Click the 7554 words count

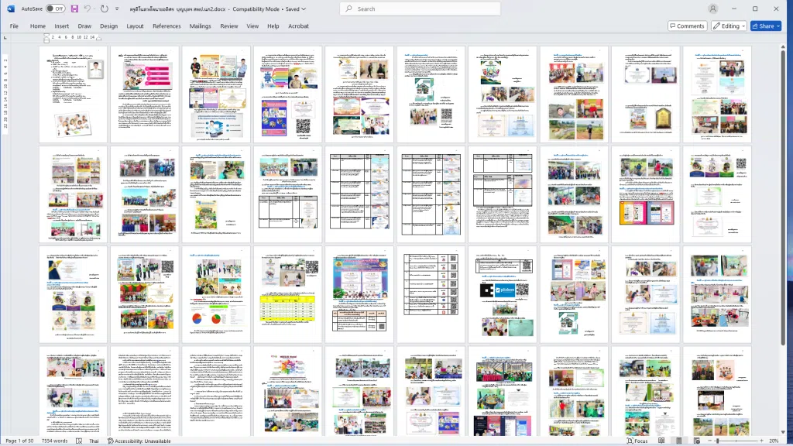tap(55, 441)
